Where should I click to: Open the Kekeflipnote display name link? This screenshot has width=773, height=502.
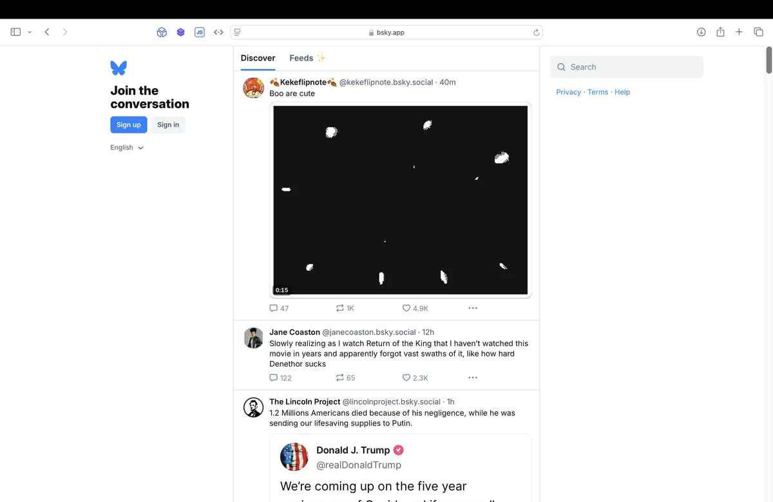303,82
